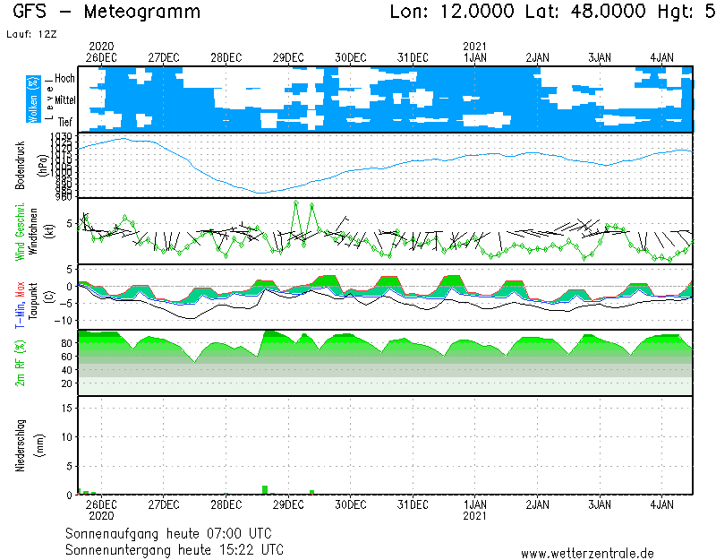Click the top 4JAN date label
716x560 pixels.
tap(662, 58)
